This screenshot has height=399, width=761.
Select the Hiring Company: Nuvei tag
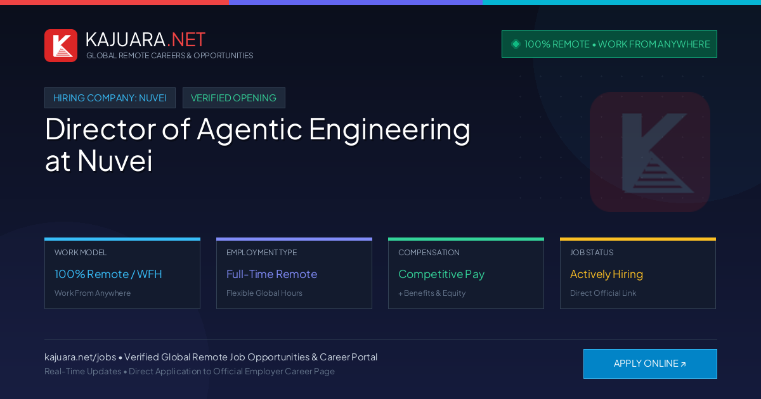(x=110, y=98)
